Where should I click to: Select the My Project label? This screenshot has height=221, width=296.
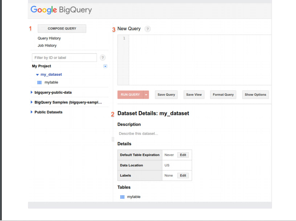(x=41, y=66)
